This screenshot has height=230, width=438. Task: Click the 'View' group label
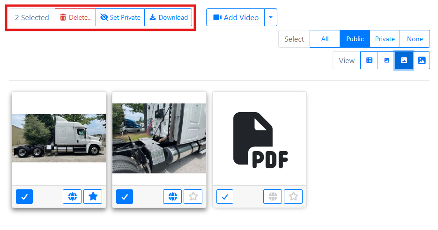point(346,60)
